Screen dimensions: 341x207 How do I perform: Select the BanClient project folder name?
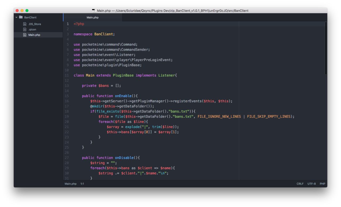click(30, 17)
